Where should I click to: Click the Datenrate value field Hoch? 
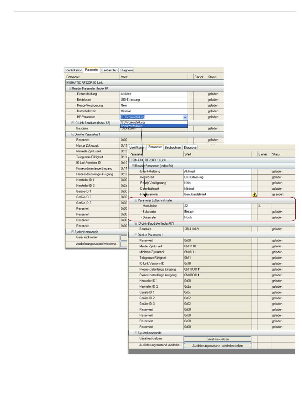click(x=217, y=218)
